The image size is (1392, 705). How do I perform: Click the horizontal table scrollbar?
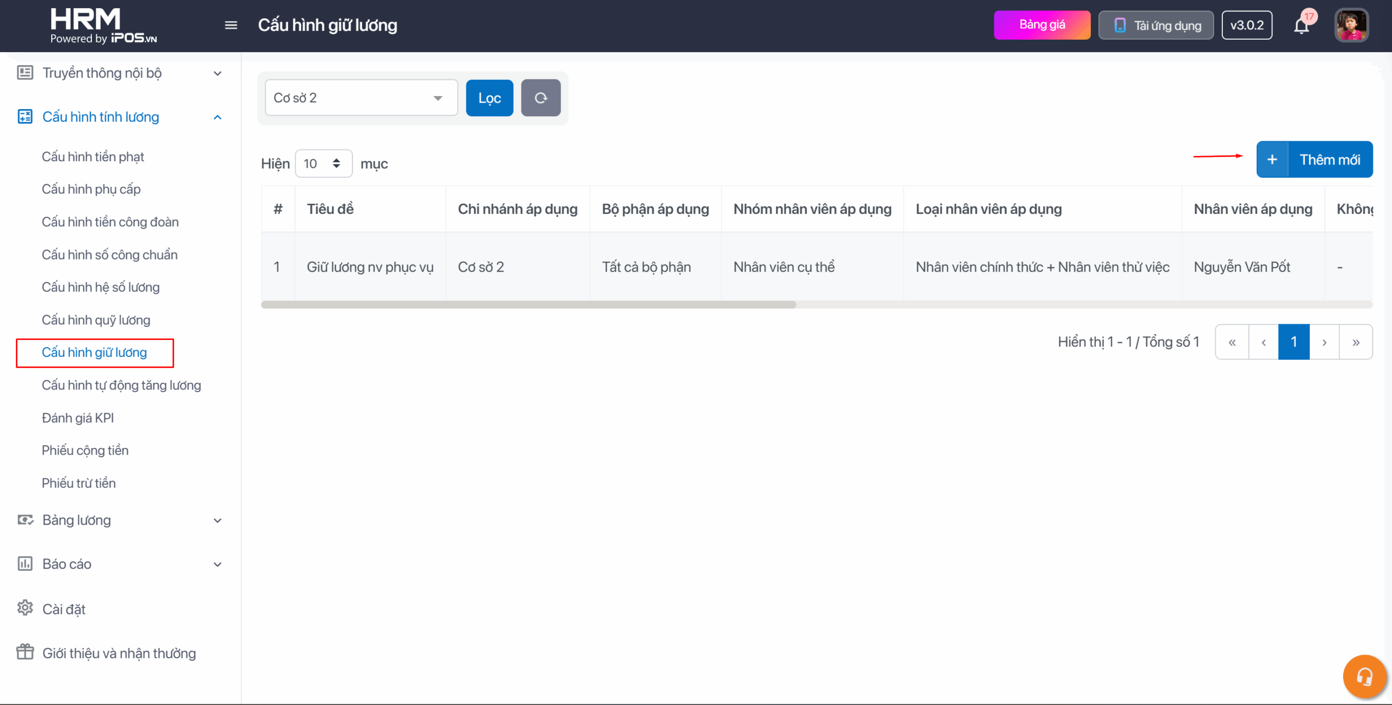coord(528,305)
